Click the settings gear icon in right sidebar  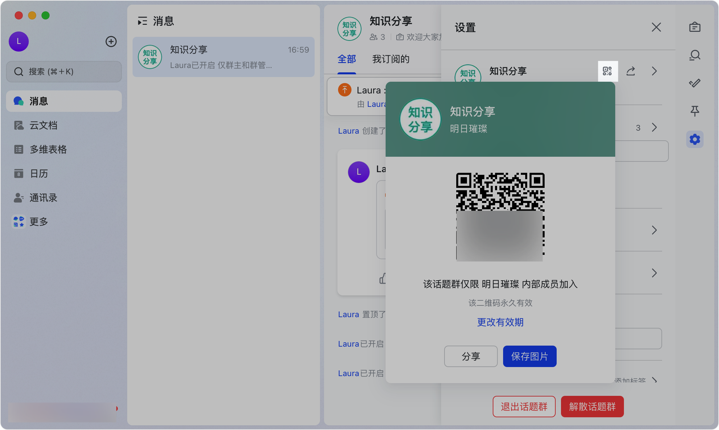[x=695, y=139]
